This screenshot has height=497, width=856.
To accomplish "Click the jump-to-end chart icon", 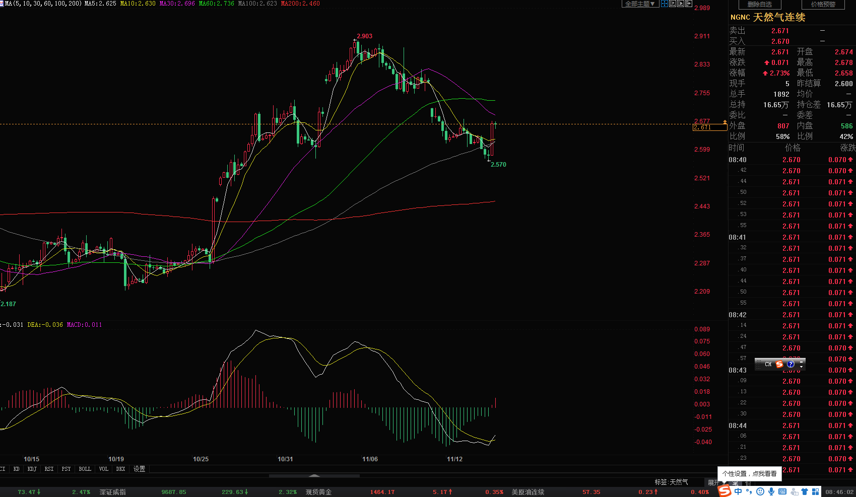I will (681, 4).
